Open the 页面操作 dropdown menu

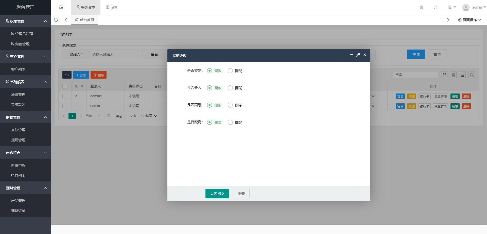click(x=469, y=20)
